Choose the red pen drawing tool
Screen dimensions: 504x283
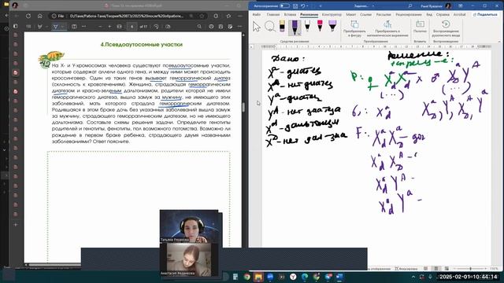(x=320, y=26)
